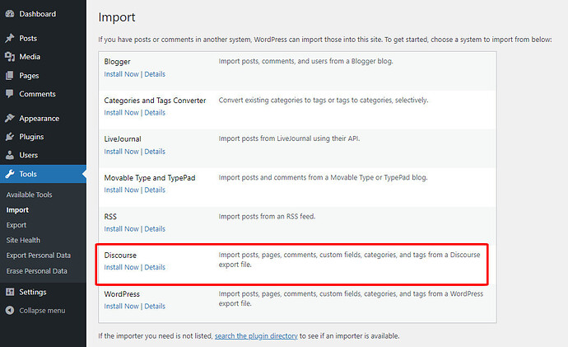Click the Pages document icon
This screenshot has height=347, width=568.
point(10,76)
